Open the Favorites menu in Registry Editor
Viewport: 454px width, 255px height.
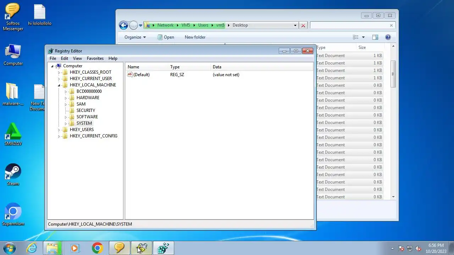click(x=95, y=58)
